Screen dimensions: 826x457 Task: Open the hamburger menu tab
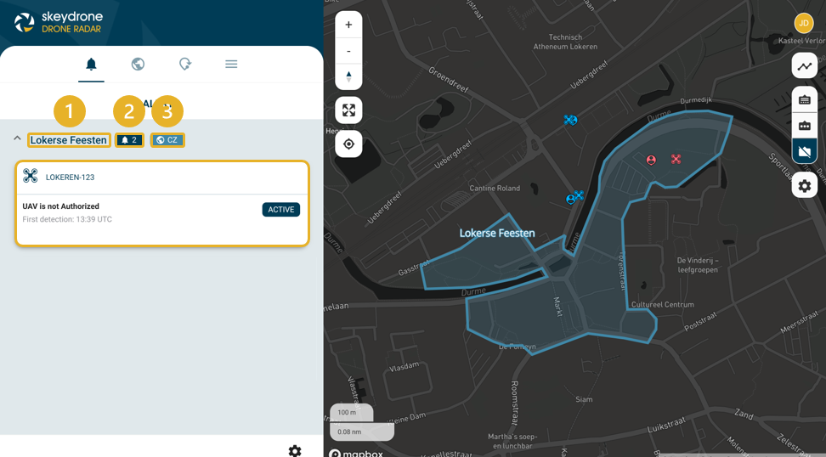pyautogui.click(x=231, y=65)
